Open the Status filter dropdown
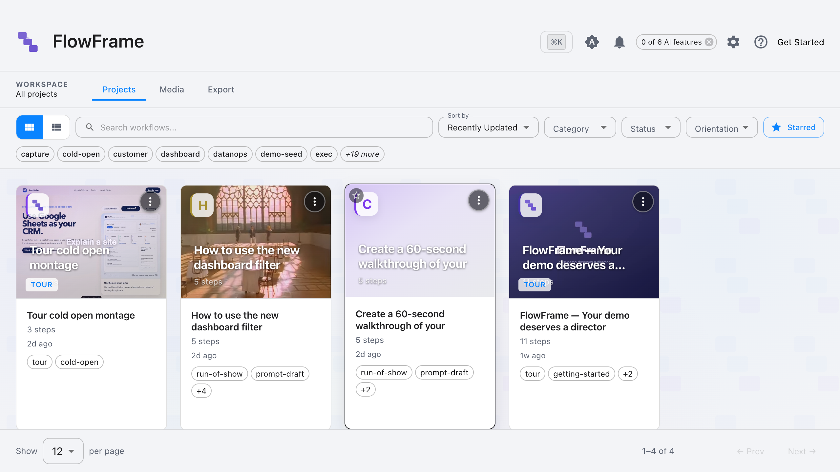 (651, 127)
